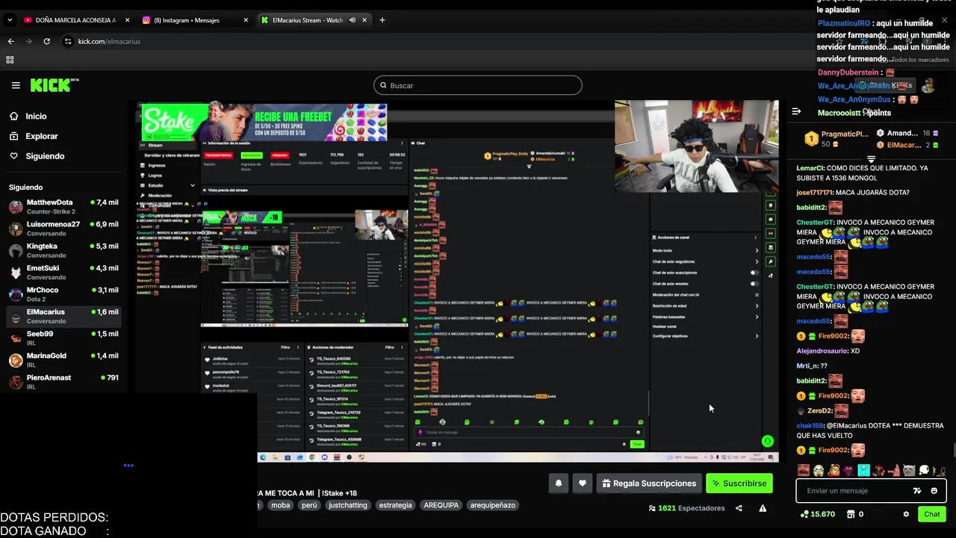This screenshot has height=538, width=956.
Task: Click the channel points 15.670 icon
Action: [804, 514]
